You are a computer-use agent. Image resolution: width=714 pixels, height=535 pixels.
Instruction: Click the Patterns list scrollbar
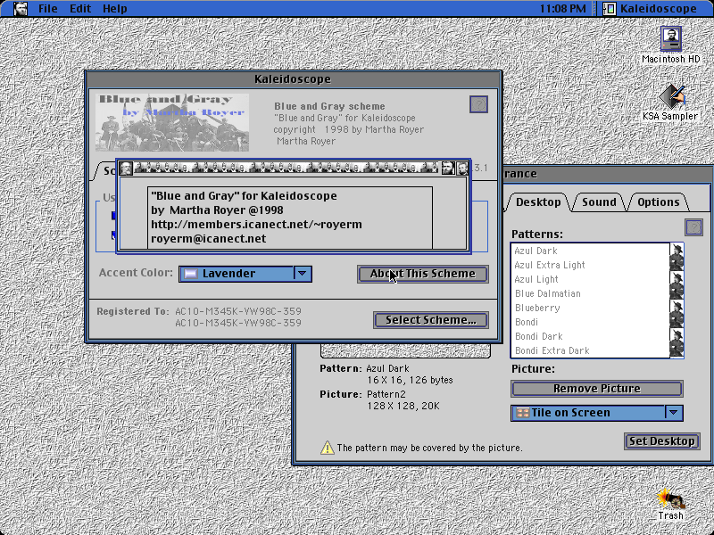click(677, 300)
